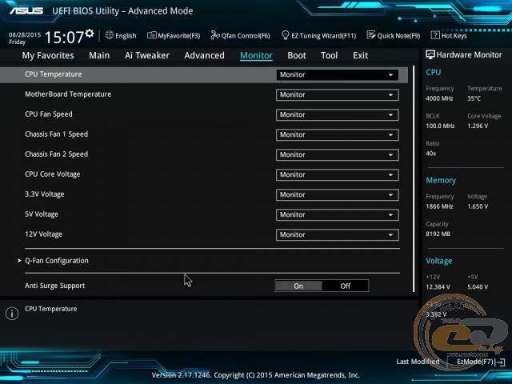This screenshot has width=512, height=384.
Task: Open the 3.3V Voltage dropdown
Action: pos(337,195)
